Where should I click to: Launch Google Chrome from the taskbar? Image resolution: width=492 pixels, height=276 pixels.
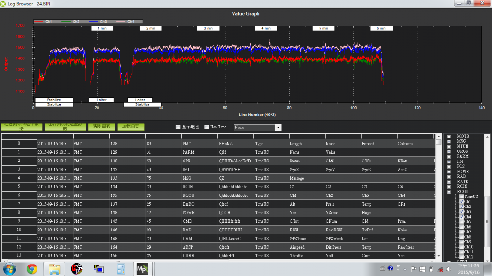click(32, 269)
